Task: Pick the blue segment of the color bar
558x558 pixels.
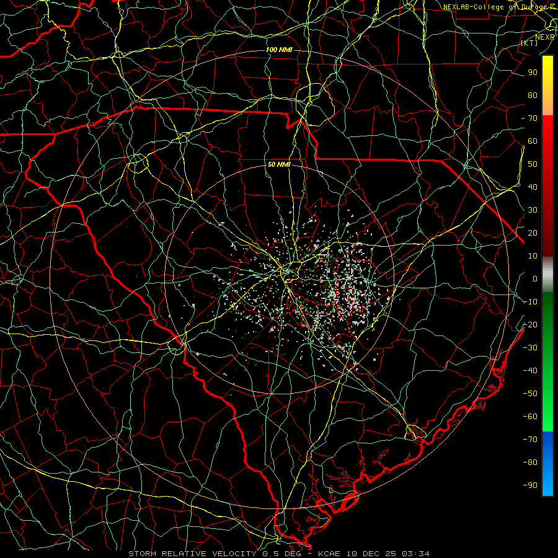Action: coord(547,463)
